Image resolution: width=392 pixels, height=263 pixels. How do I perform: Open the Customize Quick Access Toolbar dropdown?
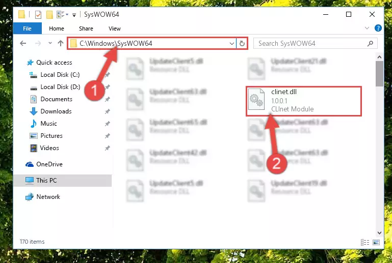74,15
